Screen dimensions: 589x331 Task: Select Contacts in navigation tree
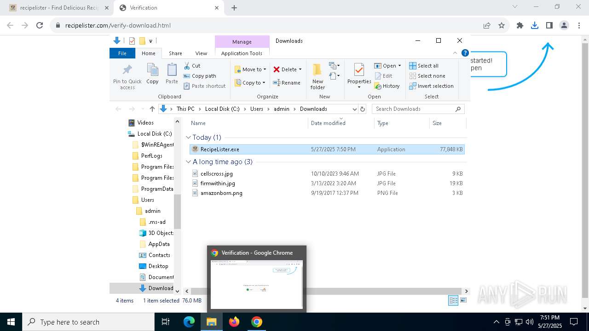click(159, 255)
